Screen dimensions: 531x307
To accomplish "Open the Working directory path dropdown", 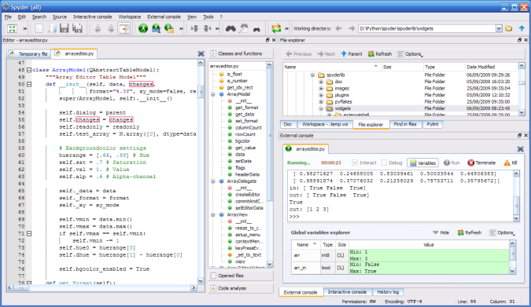I will [499, 28].
